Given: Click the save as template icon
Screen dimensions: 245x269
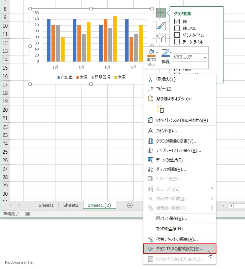Looking at the screenshot, I should [150, 150].
